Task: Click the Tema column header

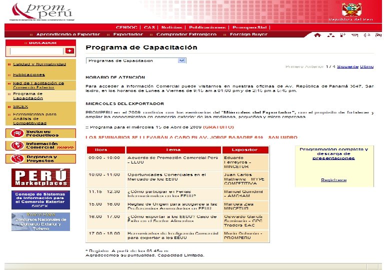Action: click(173, 149)
